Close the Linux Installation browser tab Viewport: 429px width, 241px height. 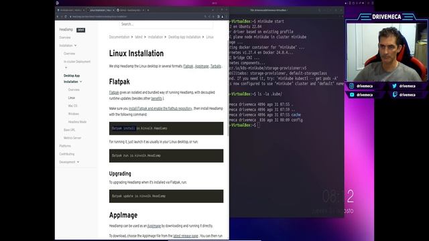[113, 10]
